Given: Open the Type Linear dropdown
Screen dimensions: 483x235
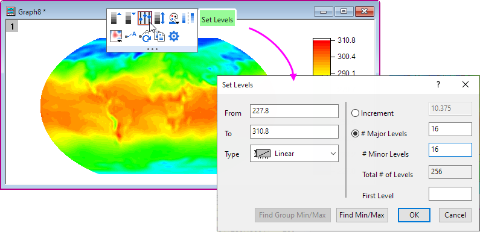Looking at the screenshot, I should click(294, 154).
